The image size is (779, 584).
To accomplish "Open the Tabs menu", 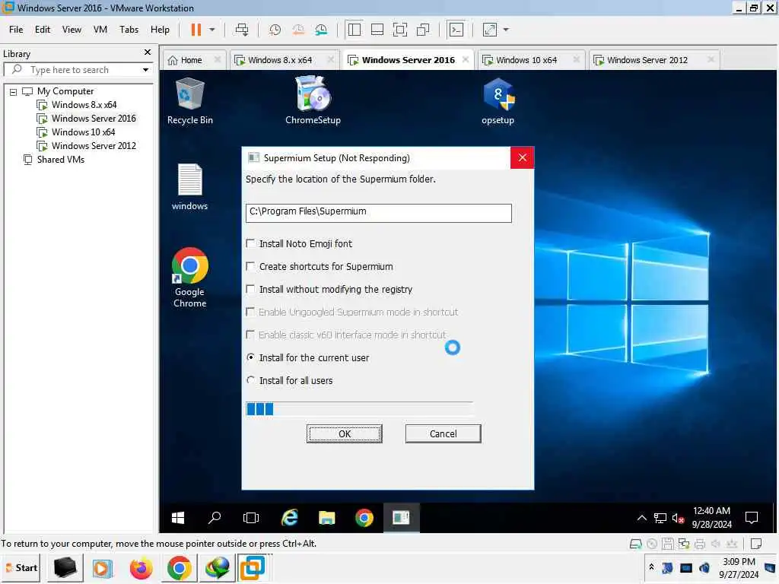I will (x=129, y=30).
